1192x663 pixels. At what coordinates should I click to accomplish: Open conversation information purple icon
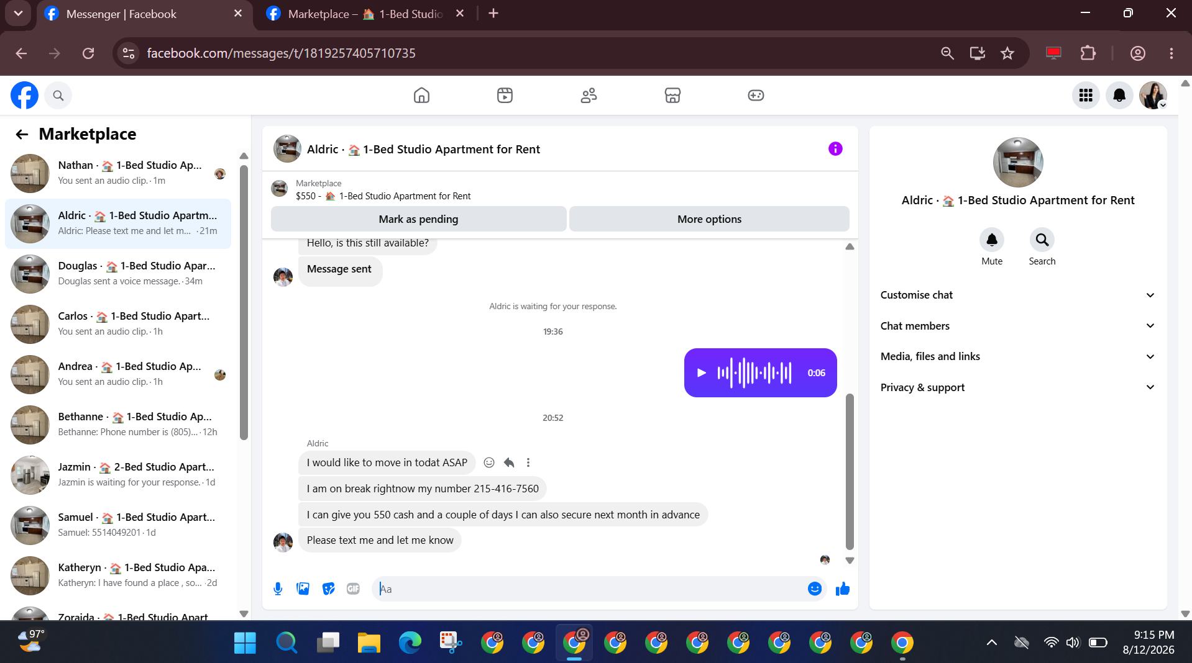(x=835, y=149)
